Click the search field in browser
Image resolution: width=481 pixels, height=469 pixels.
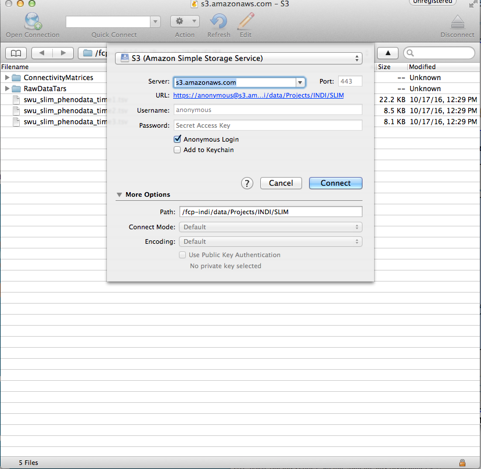coord(439,53)
